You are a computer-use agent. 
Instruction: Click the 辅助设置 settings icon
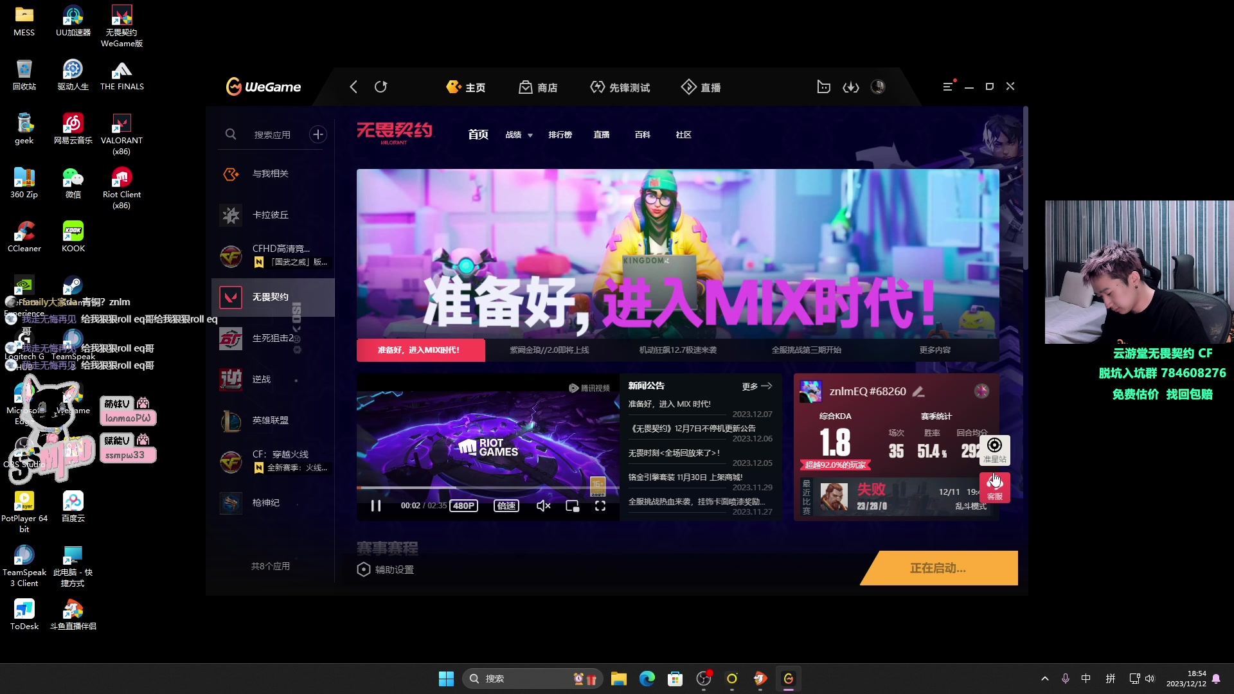tap(364, 569)
